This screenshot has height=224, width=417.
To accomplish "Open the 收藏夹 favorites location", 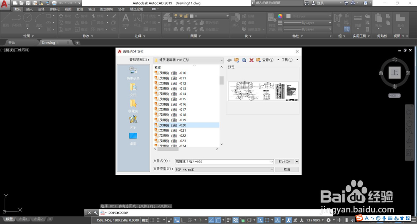I will 133,106.
